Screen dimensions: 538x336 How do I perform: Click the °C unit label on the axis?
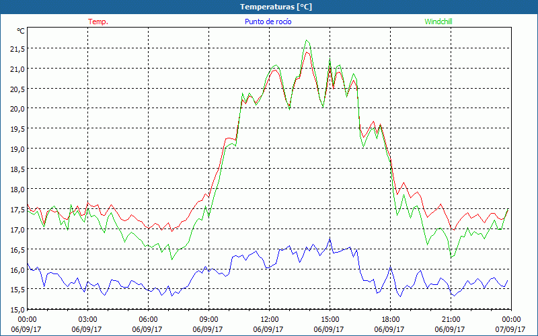pyautogui.click(x=21, y=31)
